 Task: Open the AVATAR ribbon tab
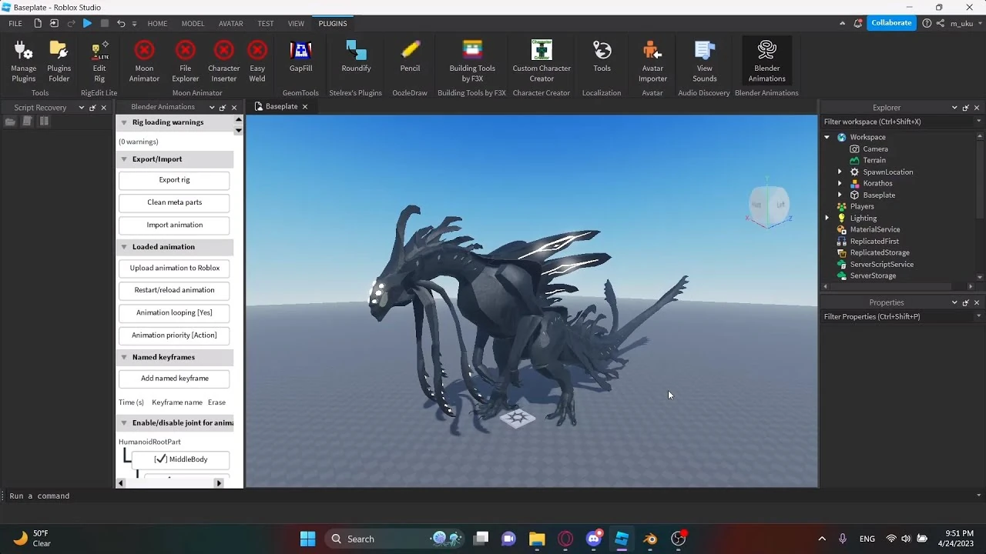[230, 24]
